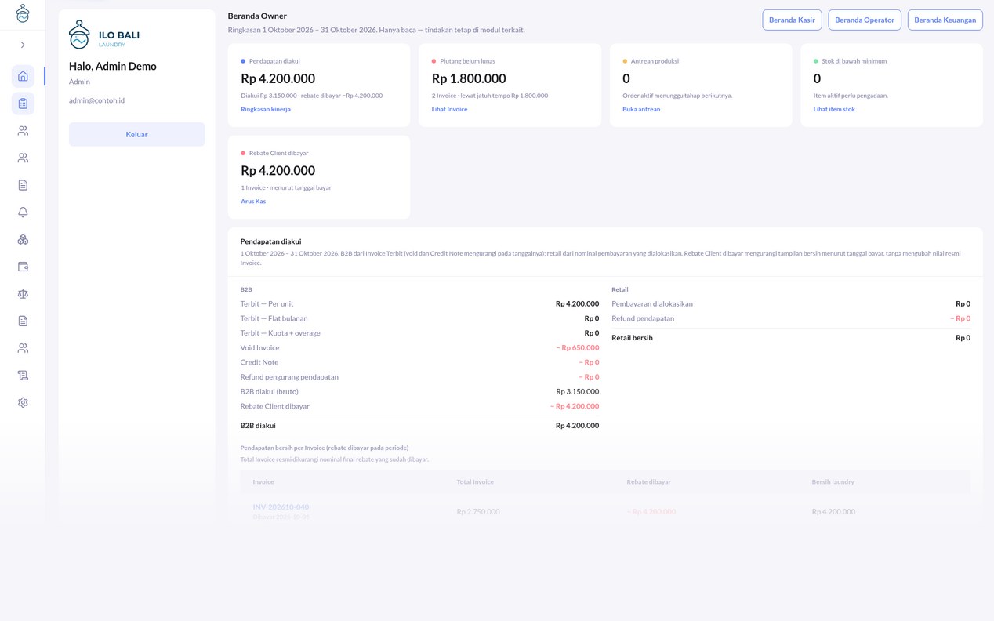
Task: Click the Keluar logout button
Action: [137, 134]
